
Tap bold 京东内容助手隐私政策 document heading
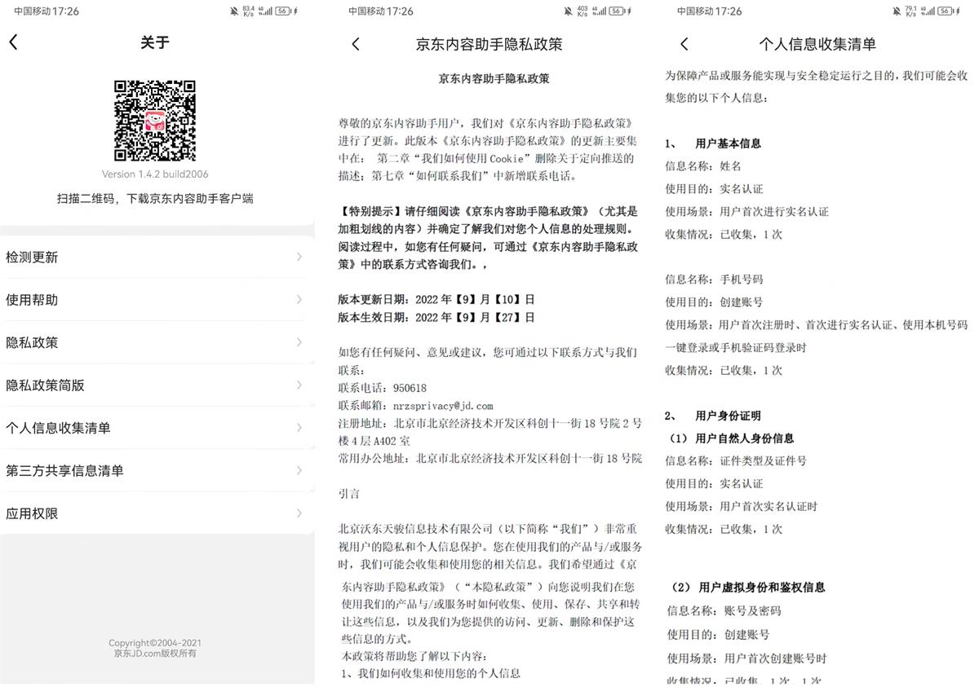(494, 79)
